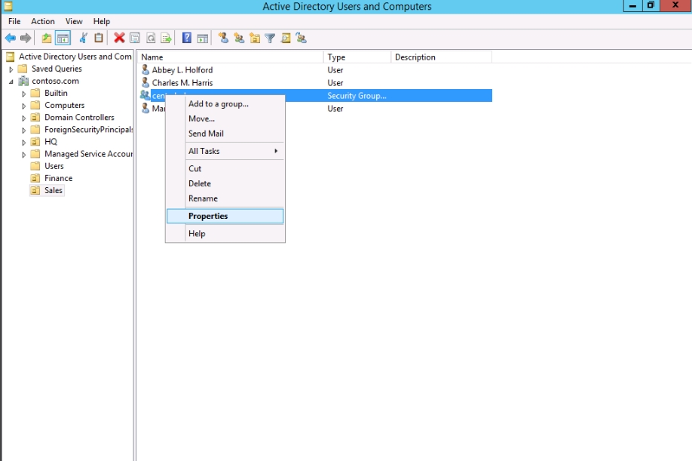The width and height of the screenshot is (692, 461).
Task: Click the Up one level folder icon
Action: (47, 38)
